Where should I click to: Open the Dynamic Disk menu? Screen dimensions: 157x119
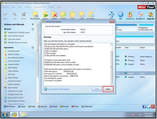coord(40,7)
